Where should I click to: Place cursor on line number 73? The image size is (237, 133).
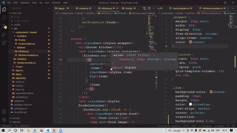(x=60, y=60)
